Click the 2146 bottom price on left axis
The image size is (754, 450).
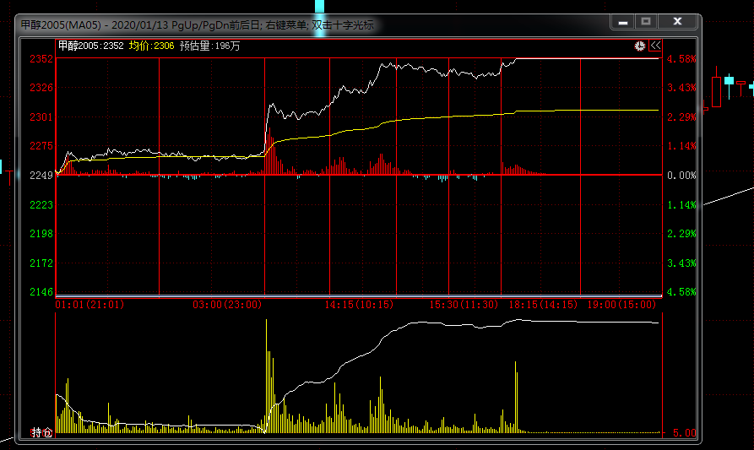[41, 292]
